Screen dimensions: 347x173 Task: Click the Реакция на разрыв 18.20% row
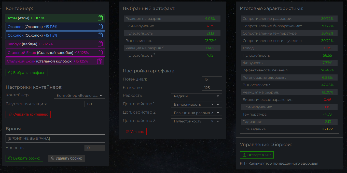tap(289, 92)
